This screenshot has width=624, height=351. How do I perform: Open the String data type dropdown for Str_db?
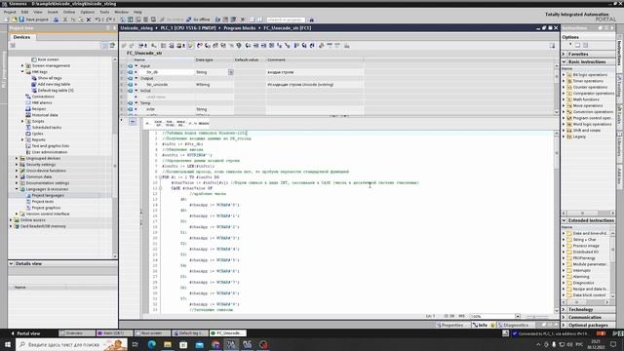pos(231,72)
